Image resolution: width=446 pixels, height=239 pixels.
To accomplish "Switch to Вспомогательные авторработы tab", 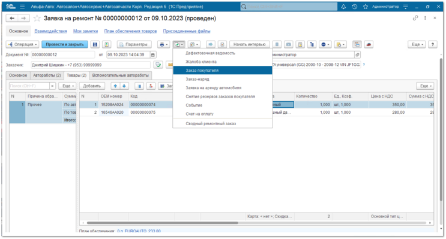I will coord(120,75).
